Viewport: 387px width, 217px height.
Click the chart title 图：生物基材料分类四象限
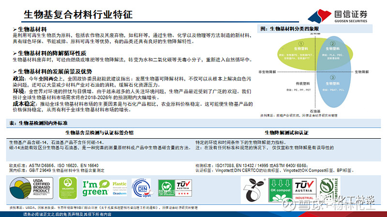[x=289, y=29]
